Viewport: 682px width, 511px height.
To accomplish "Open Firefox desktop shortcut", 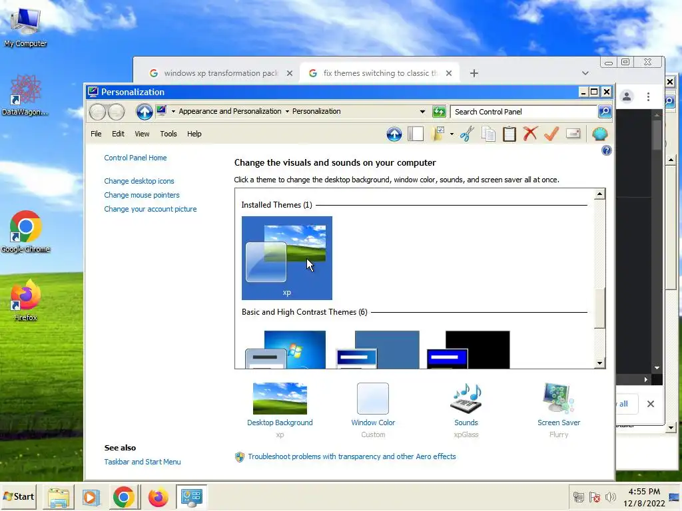I will [x=25, y=300].
